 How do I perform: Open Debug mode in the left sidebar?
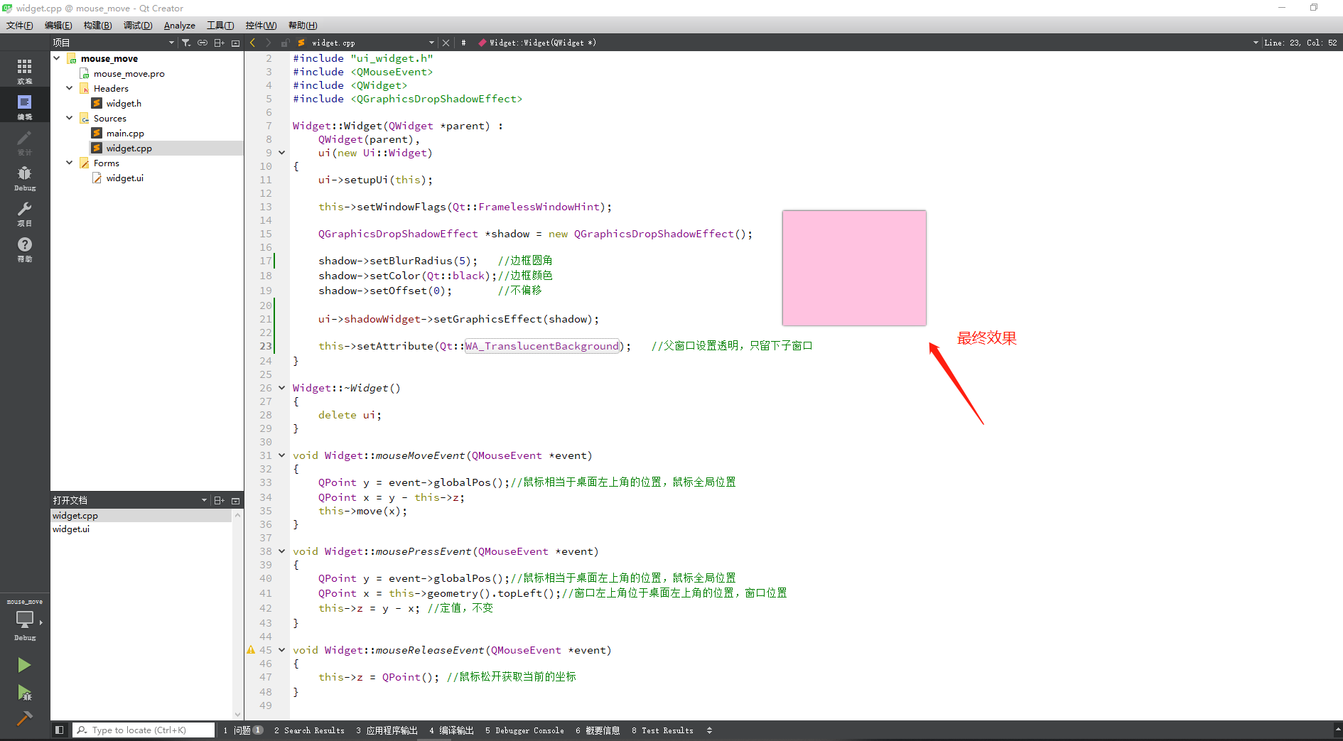point(24,176)
